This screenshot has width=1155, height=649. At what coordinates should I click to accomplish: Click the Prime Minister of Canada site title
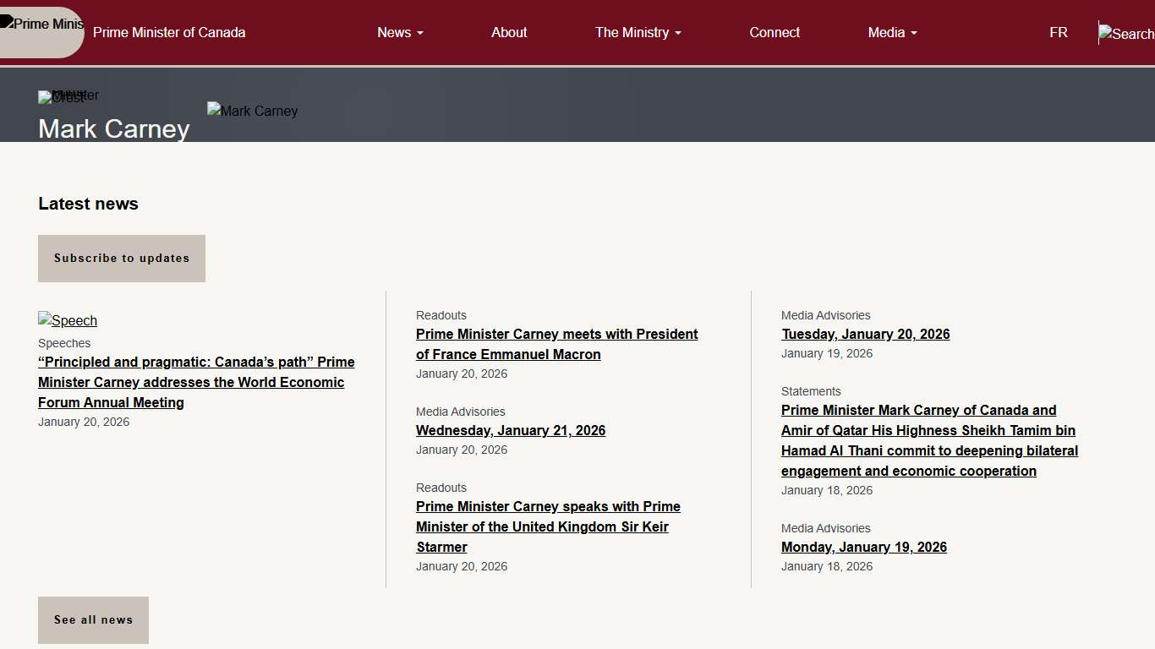pyautogui.click(x=169, y=32)
